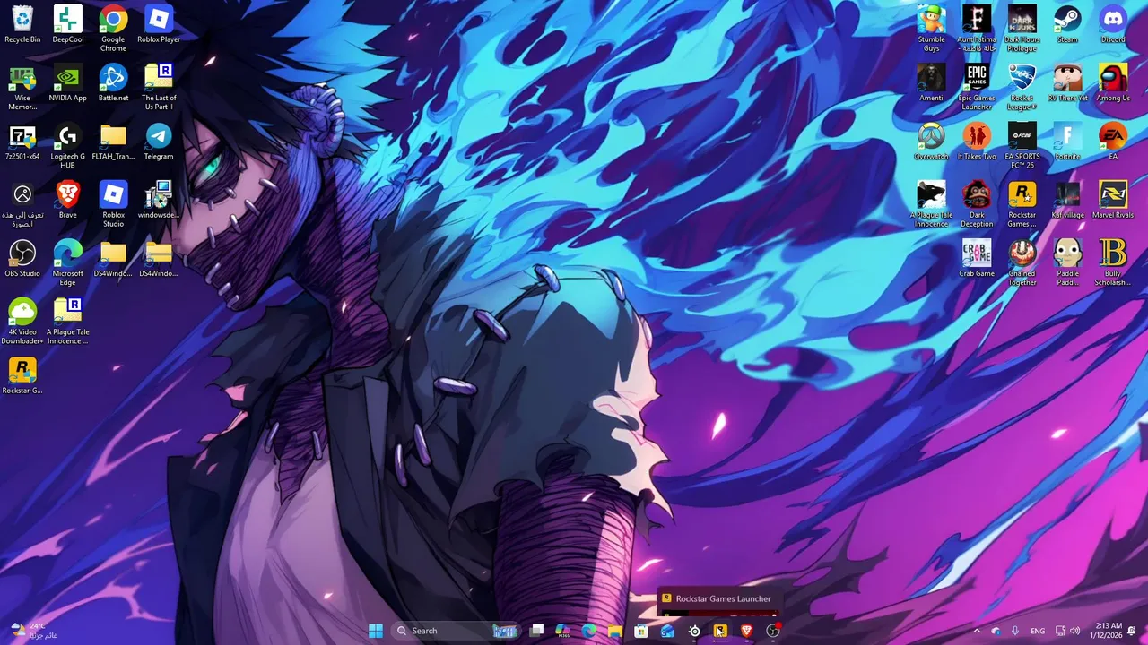
Task: Select the Fortnite desktop icon
Action: point(1067,142)
